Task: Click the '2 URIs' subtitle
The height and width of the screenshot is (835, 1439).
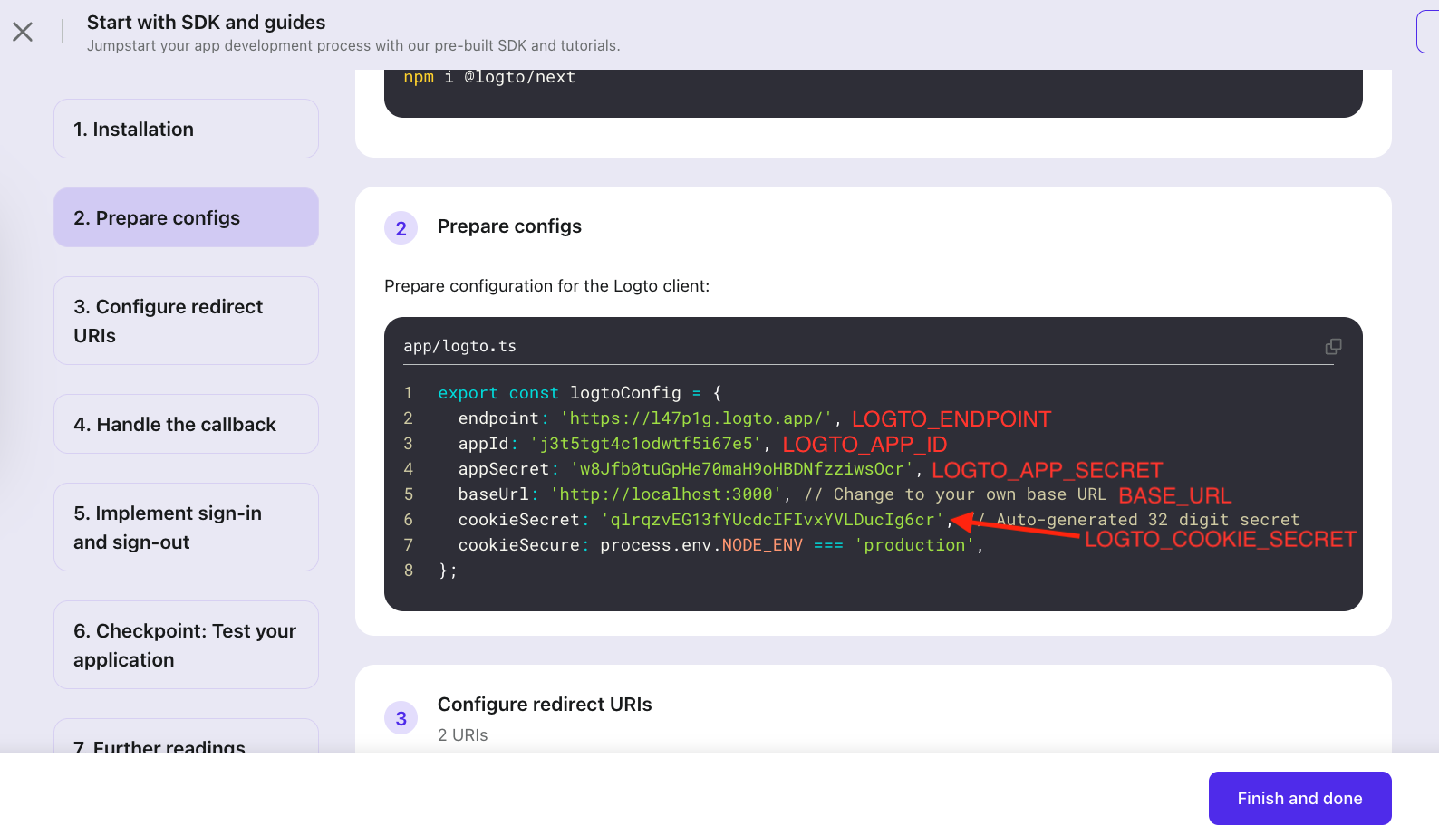Action: click(x=462, y=735)
